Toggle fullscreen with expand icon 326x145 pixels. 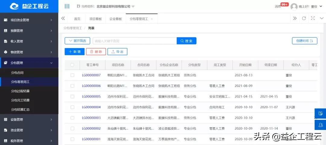click(313, 18)
